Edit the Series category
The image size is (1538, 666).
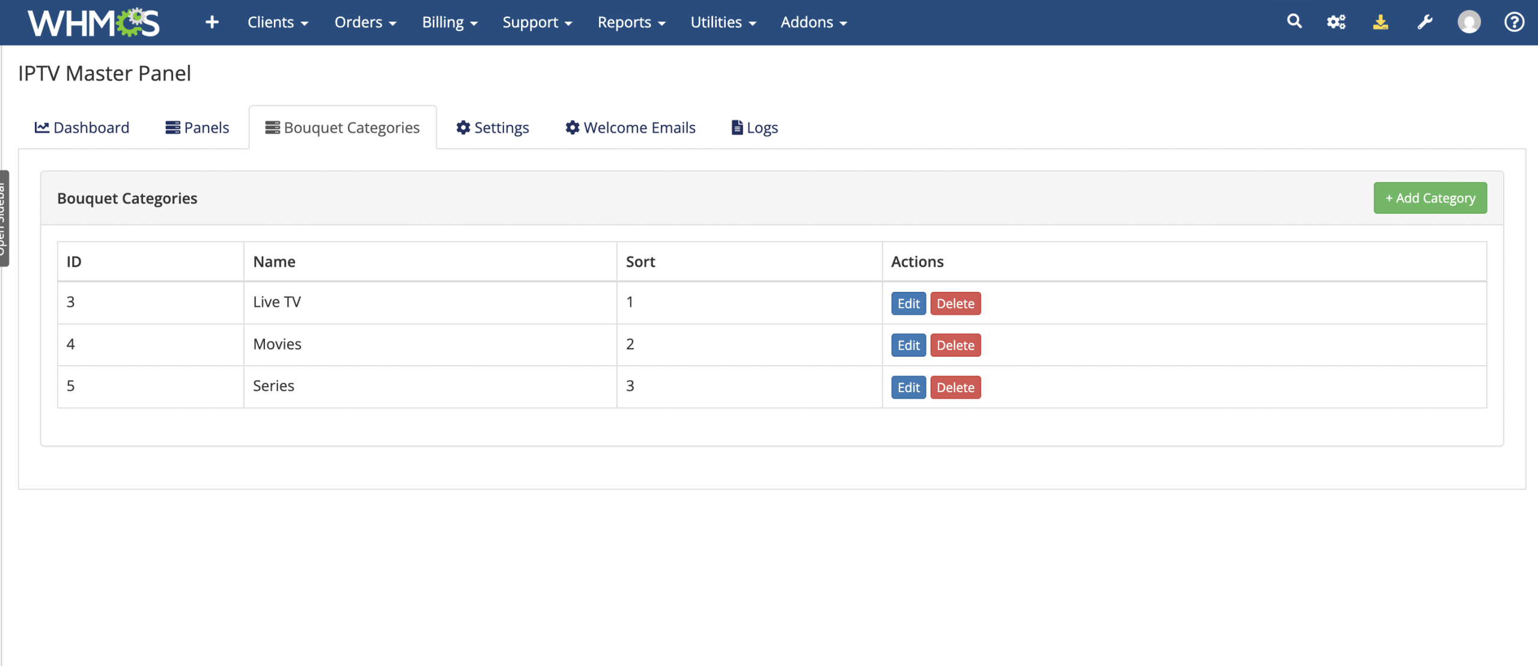(x=908, y=387)
